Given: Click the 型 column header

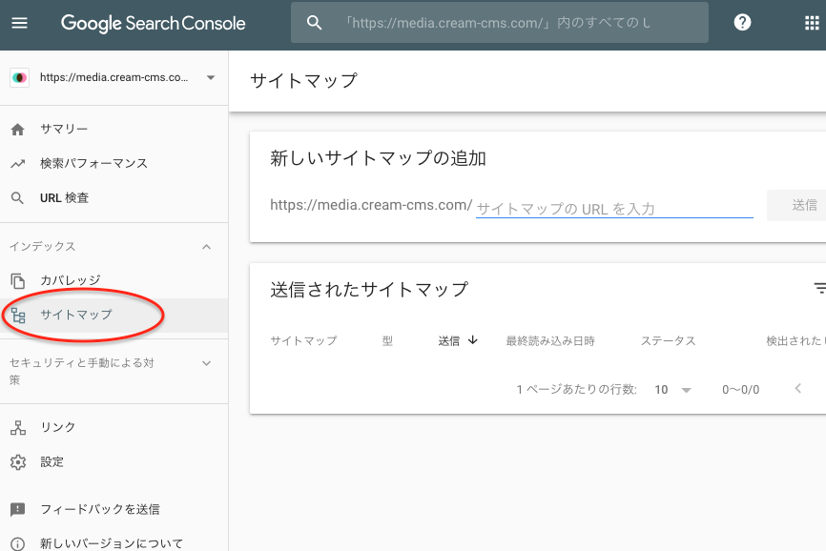Looking at the screenshot, I should click(387, 340).
